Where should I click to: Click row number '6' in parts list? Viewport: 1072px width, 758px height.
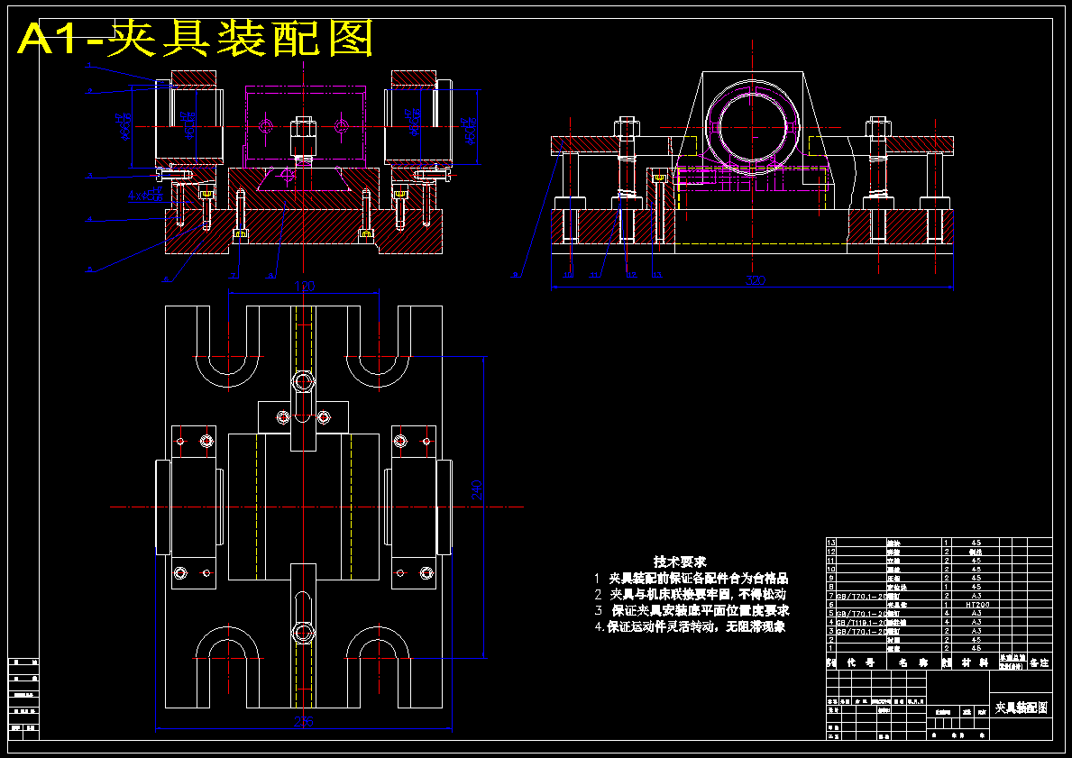pyautogui.click(x=830, y=604)
